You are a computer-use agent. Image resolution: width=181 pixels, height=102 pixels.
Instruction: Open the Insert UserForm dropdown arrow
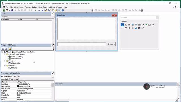(9, 10)
